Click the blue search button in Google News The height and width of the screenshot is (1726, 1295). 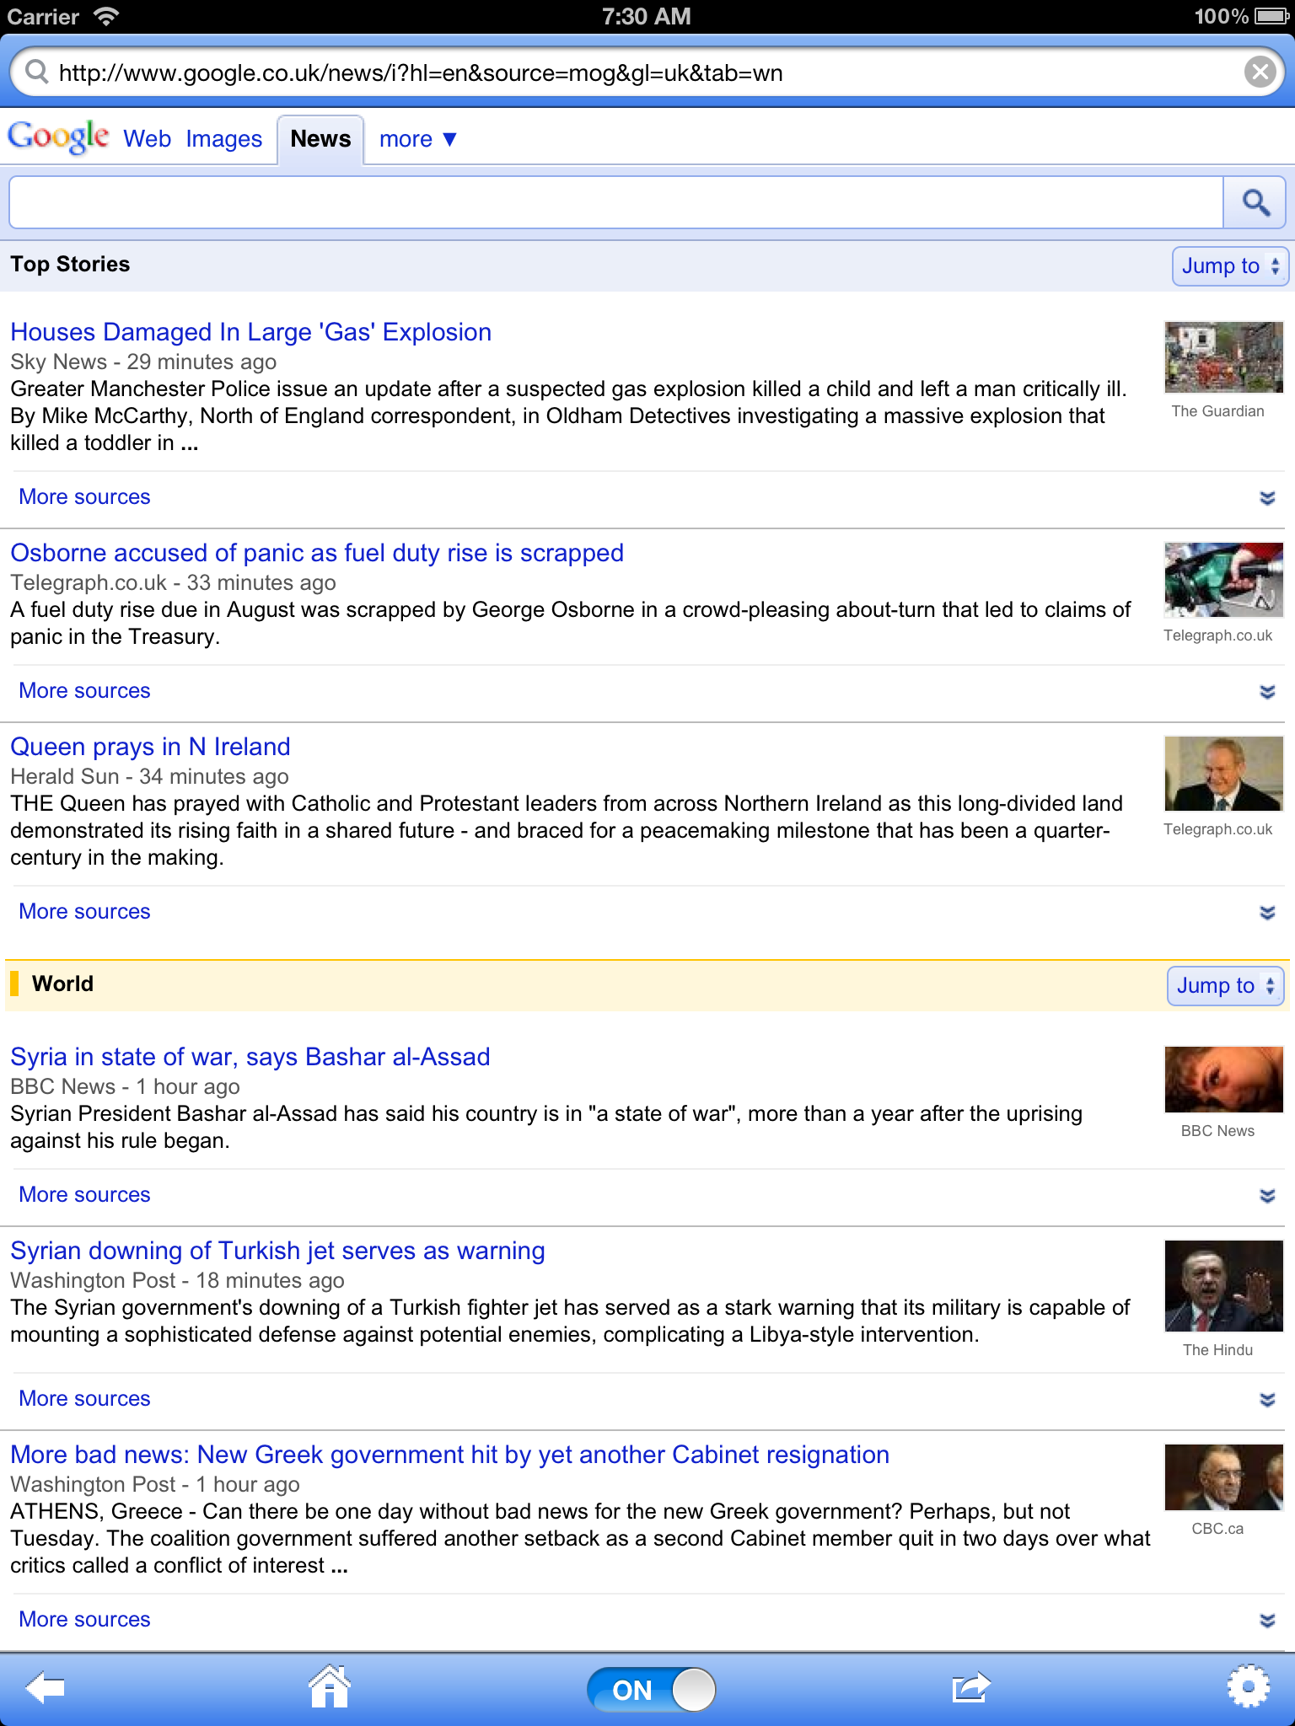click(x=1255, y=202)
